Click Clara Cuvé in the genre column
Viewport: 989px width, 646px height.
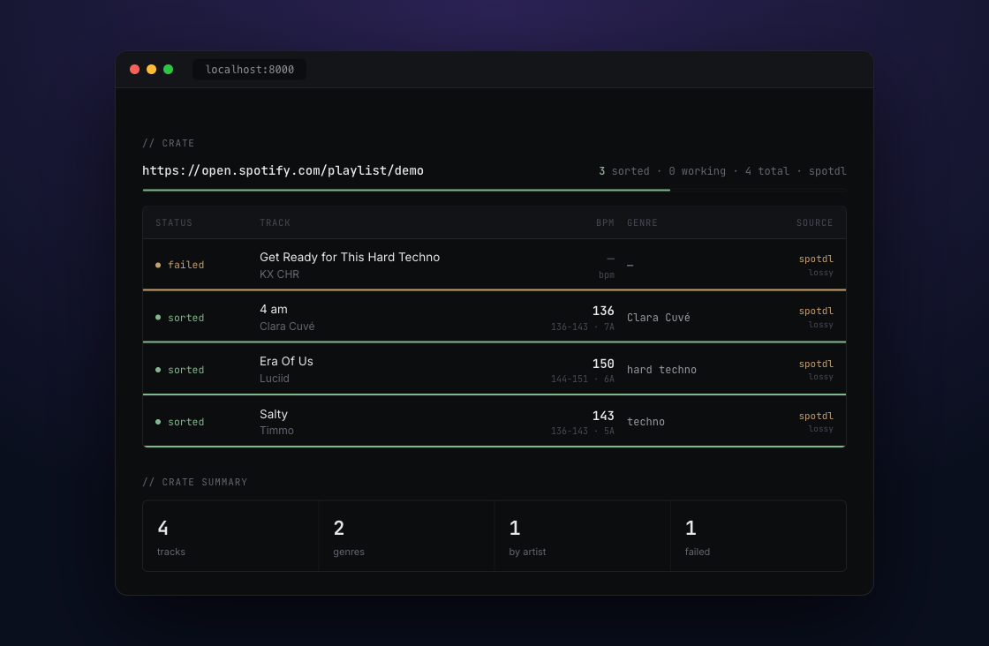tap(658, 318)
